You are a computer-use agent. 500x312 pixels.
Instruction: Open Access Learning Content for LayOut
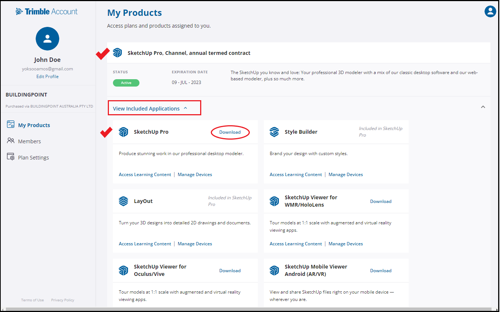point(145,244)
